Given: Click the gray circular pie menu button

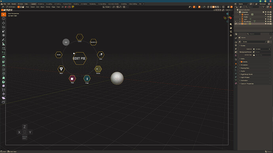Looking at the screenshot, I should click(66, 42).
